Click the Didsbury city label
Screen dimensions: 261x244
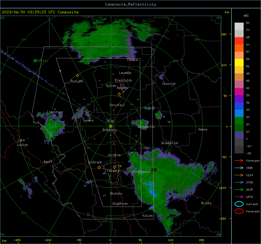coord(110,130)
